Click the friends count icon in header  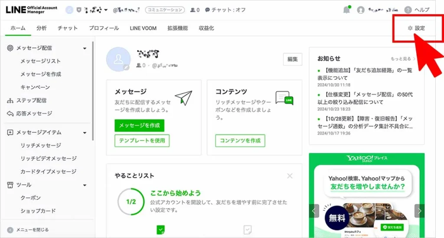pyautogui.click(x=193, y=10)
